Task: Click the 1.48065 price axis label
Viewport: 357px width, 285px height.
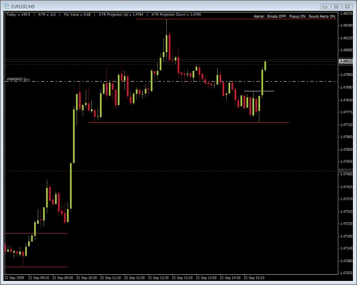Action: pyautogui.click(x=346, y=50)
